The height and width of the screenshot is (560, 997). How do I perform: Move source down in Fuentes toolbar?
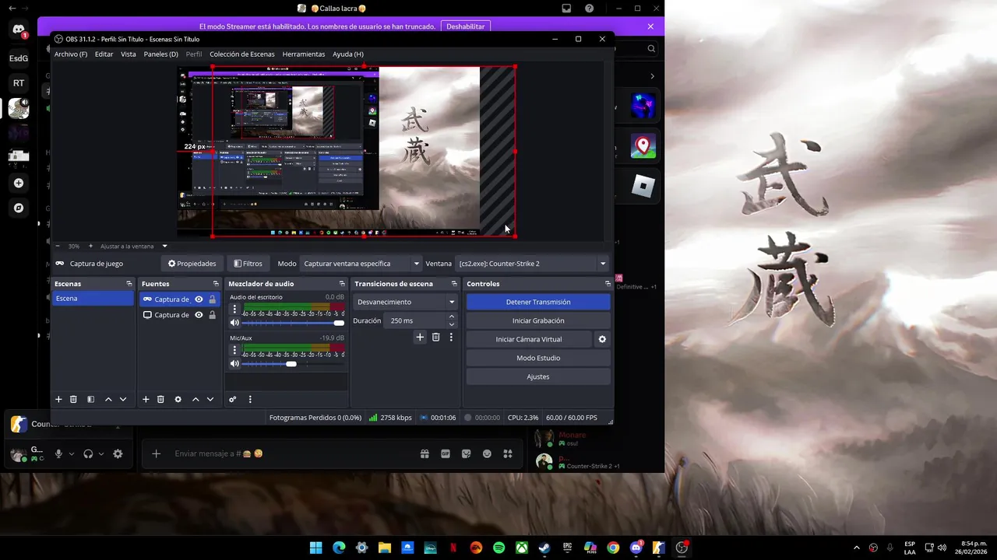tap(210, 399)
